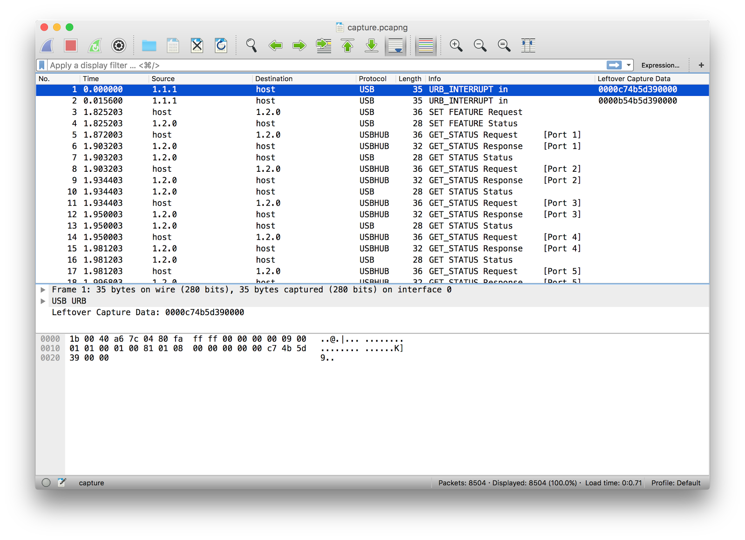745x540 pixels.
Task: Sort by Leftover Capture Data column header
Action: tap(652, 79)
